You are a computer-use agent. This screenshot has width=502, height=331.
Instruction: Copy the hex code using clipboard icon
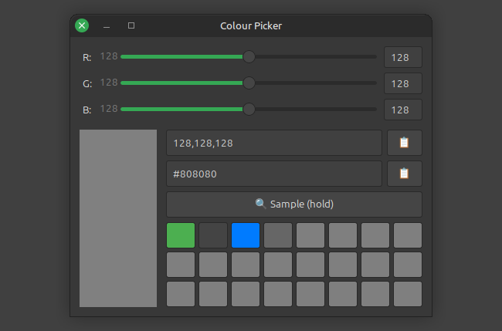tap(403, 174)
